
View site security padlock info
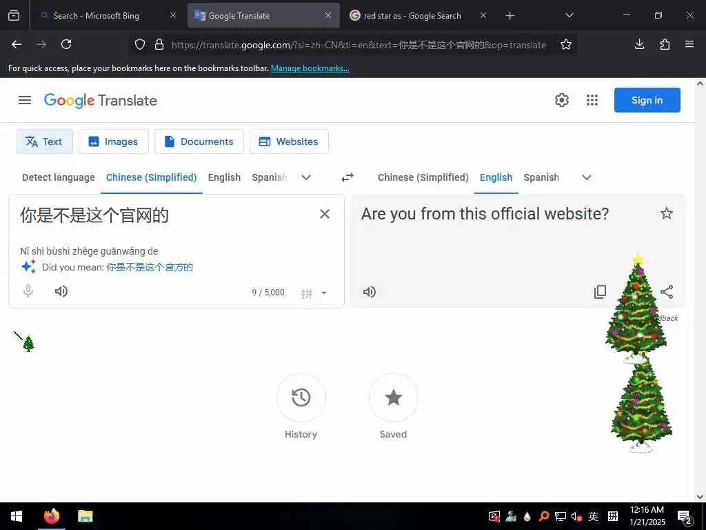(159, 44)
